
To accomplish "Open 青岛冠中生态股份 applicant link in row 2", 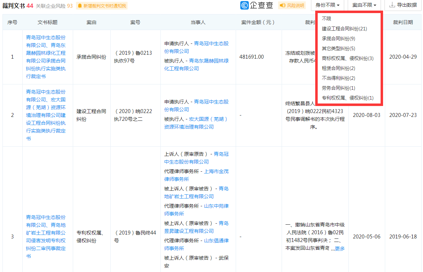I will click(x=196, y=106).
